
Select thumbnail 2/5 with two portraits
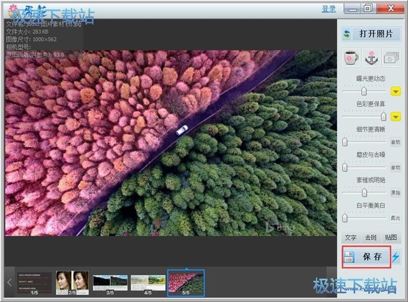coord(72,282)
